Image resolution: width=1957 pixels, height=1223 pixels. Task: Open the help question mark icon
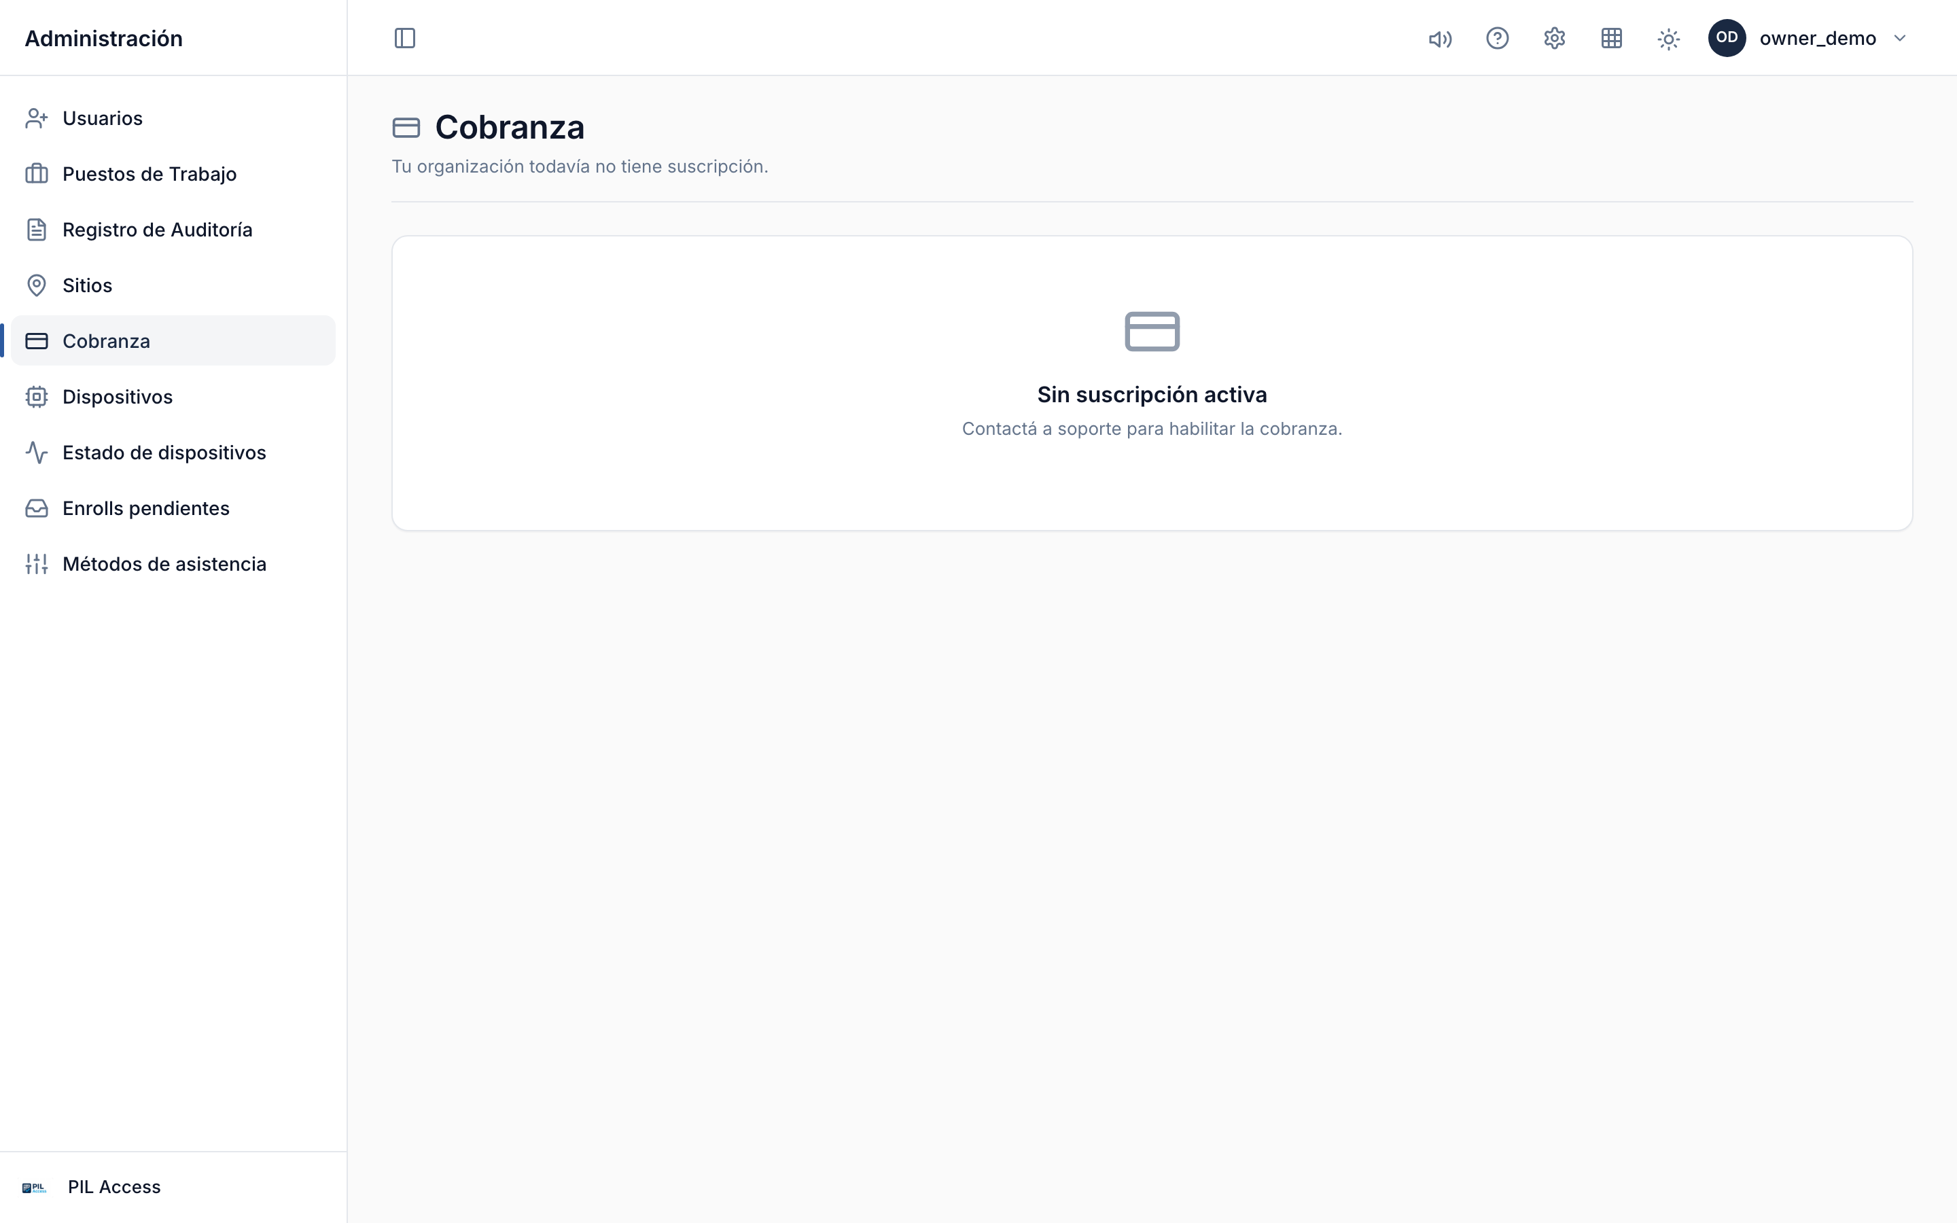(x=1497, y=38)
